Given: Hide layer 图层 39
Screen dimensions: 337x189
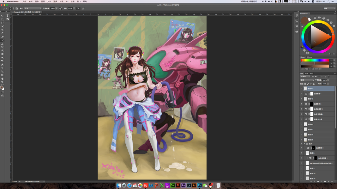Looking at the screenshot, I should pos(301,135).
